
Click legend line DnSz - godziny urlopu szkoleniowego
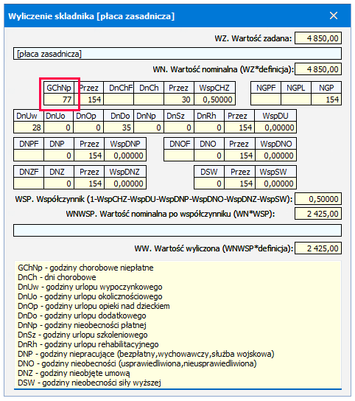tap(82, 335)
